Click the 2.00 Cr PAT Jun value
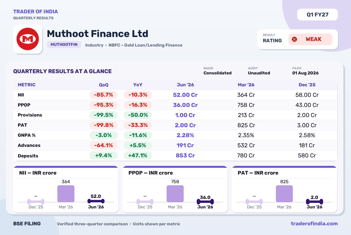351x235 pixels. click(185, 125)
